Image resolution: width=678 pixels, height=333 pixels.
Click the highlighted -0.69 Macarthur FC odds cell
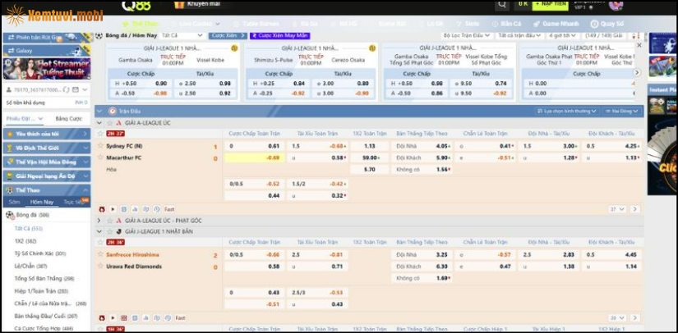(254, 157)
